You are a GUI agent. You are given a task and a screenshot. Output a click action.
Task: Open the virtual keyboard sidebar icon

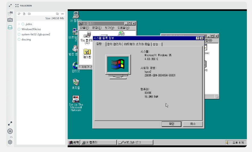tap(10, 20)
